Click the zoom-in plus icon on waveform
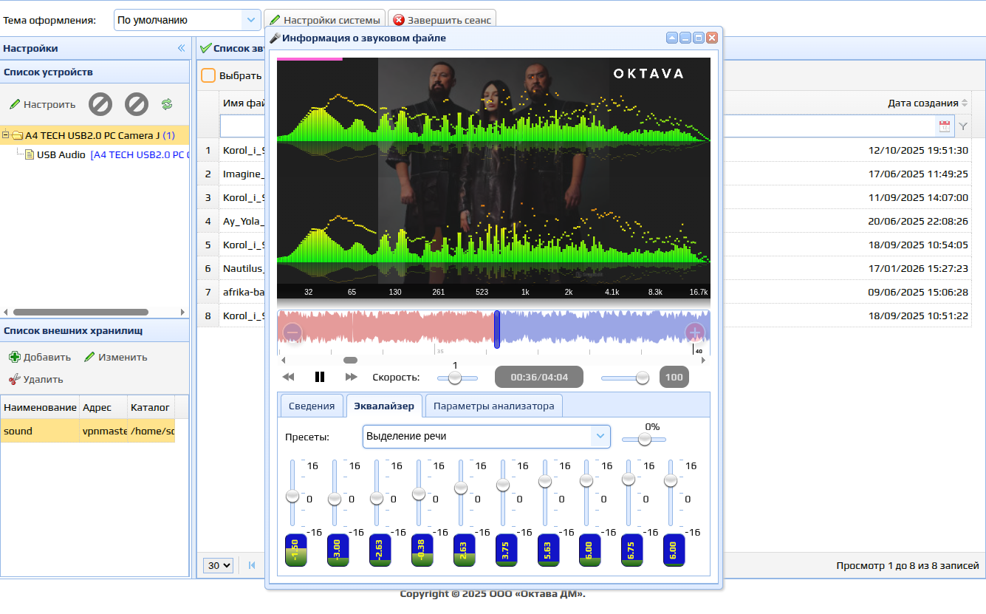The width and height of the screenshot is (986, 614). click(694, 332)
